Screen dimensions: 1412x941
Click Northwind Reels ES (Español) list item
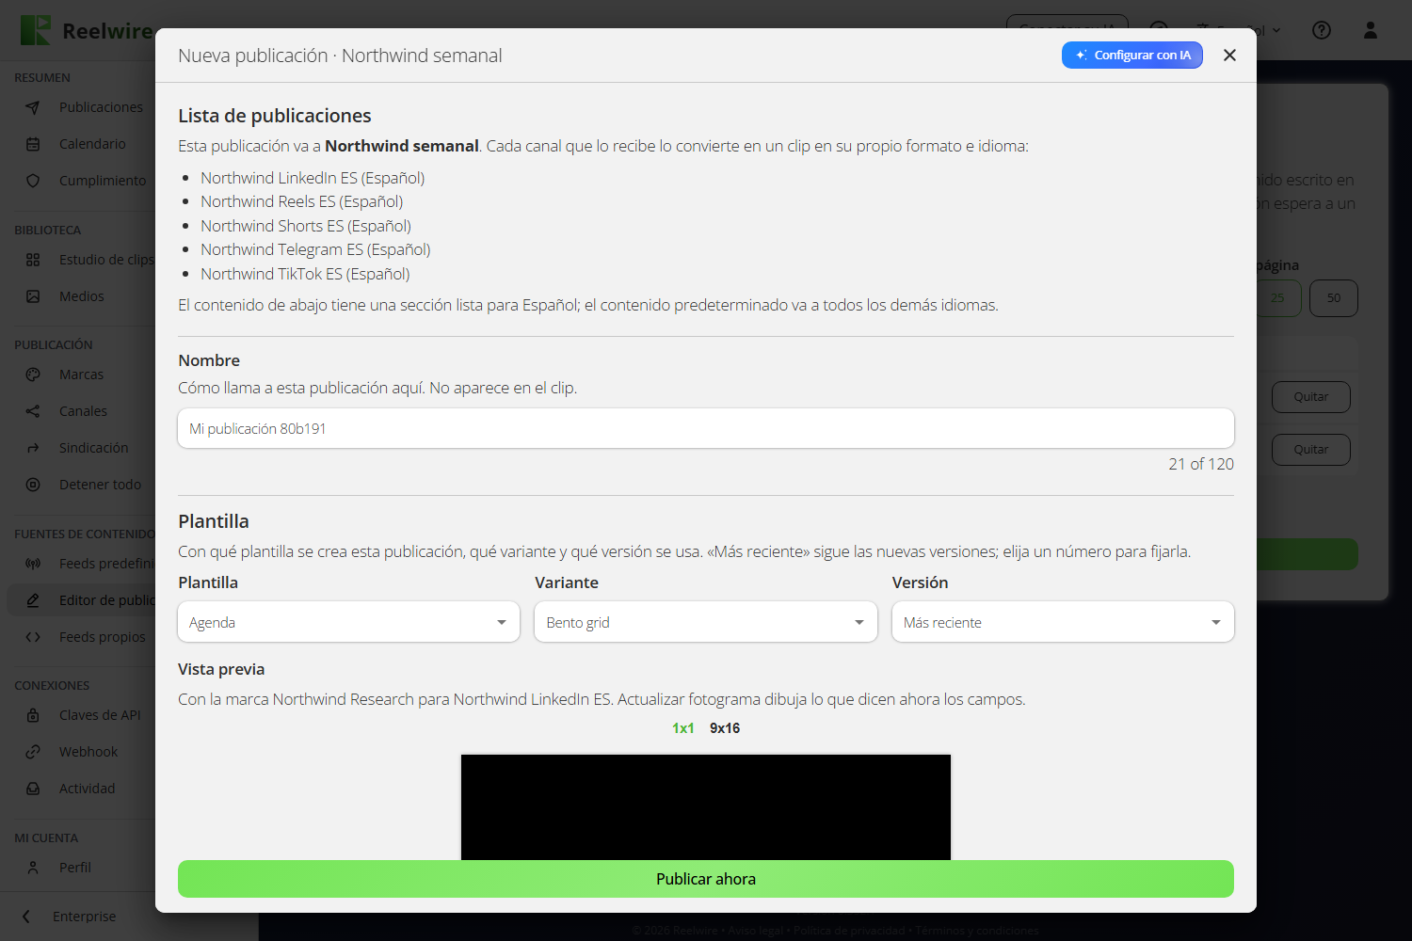(x=302, y=201)
